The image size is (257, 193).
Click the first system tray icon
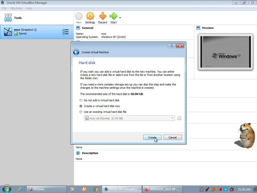pyautogui.click(x=202, y=189)
